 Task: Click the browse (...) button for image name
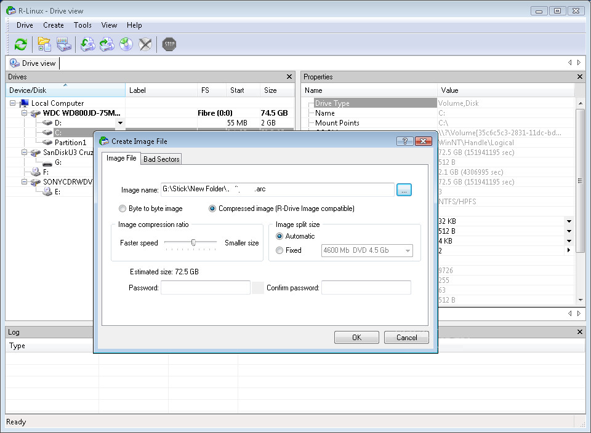click(404, 190)
